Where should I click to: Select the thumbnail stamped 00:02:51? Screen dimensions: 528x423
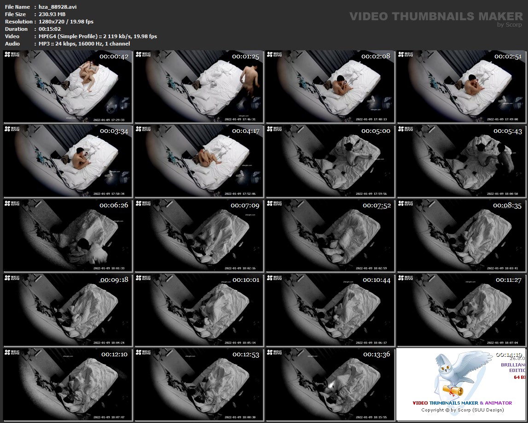pyautogui.click(x=461, y=87)
